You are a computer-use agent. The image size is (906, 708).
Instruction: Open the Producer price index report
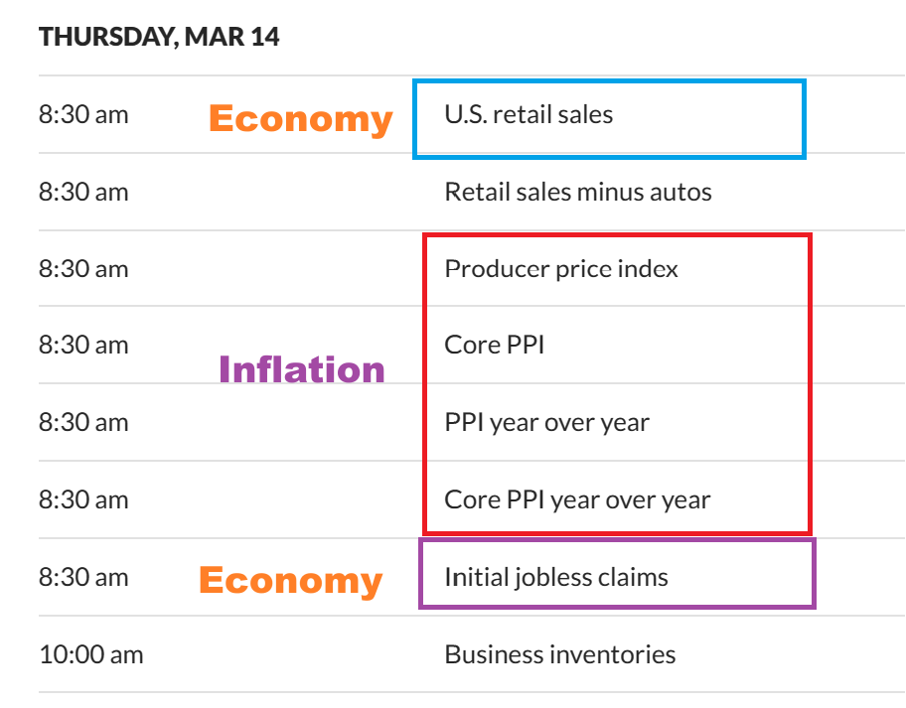[561, 269]
